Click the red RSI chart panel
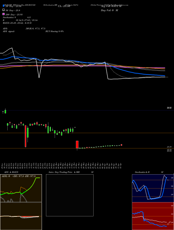The width and height of the screenshot is (174, 230). pos(153,216)
